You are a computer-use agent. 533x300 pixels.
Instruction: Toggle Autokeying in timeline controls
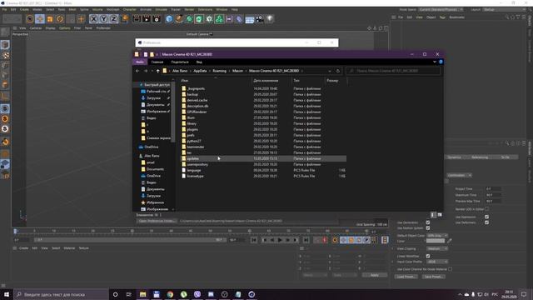pyautogui.click(x=325, y=240)
